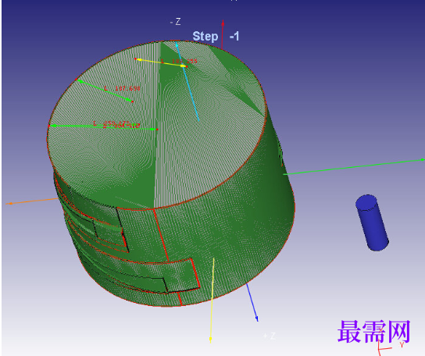
Task: Click the red vertical axis arrow near Step
Action: point(223,34)
